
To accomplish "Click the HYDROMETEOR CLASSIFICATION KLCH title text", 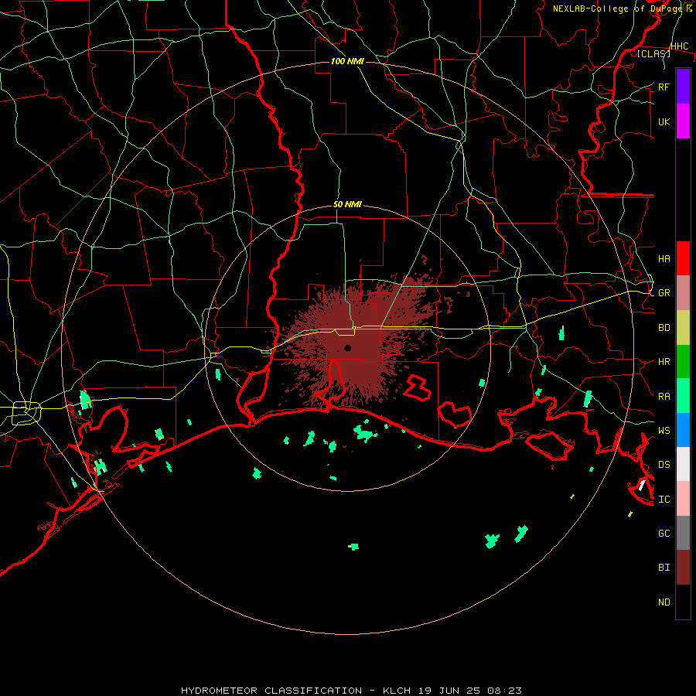I will pyautogui.click(x=351, y=691).
